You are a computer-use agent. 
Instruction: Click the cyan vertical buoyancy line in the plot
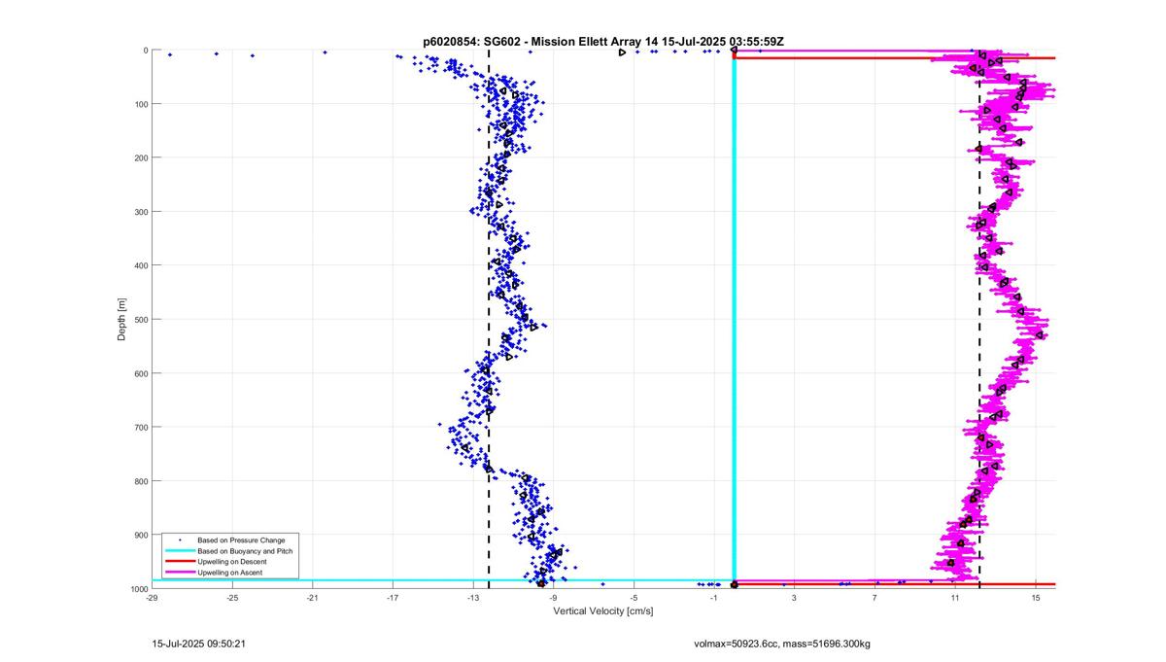click(735, 320)
